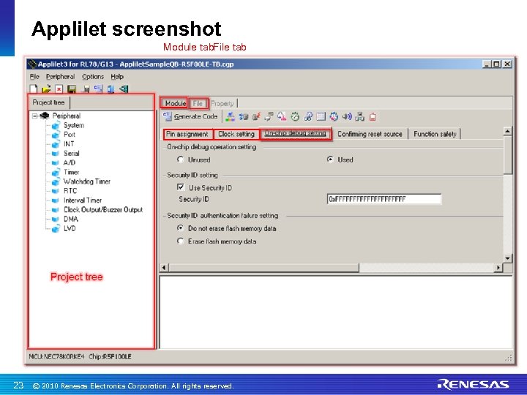Select Serial in the project tree

tap(72, 153)
